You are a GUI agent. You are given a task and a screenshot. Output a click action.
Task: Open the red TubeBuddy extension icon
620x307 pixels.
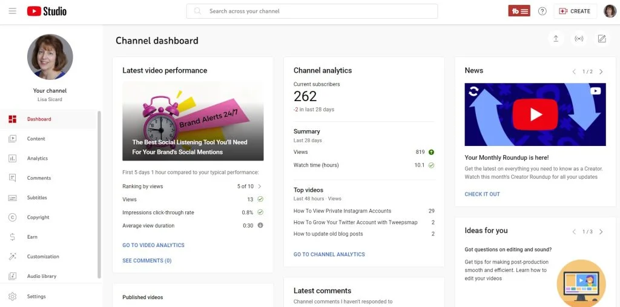(519, 11)
